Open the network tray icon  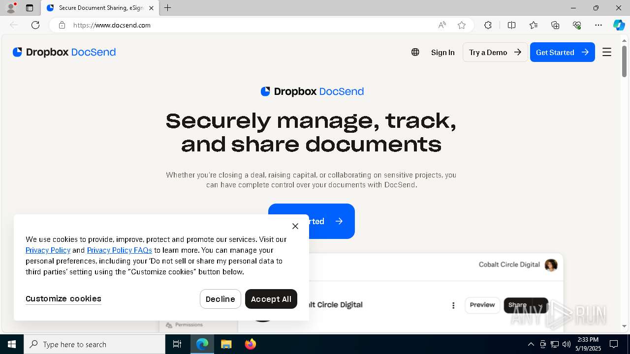pos(555,344)
